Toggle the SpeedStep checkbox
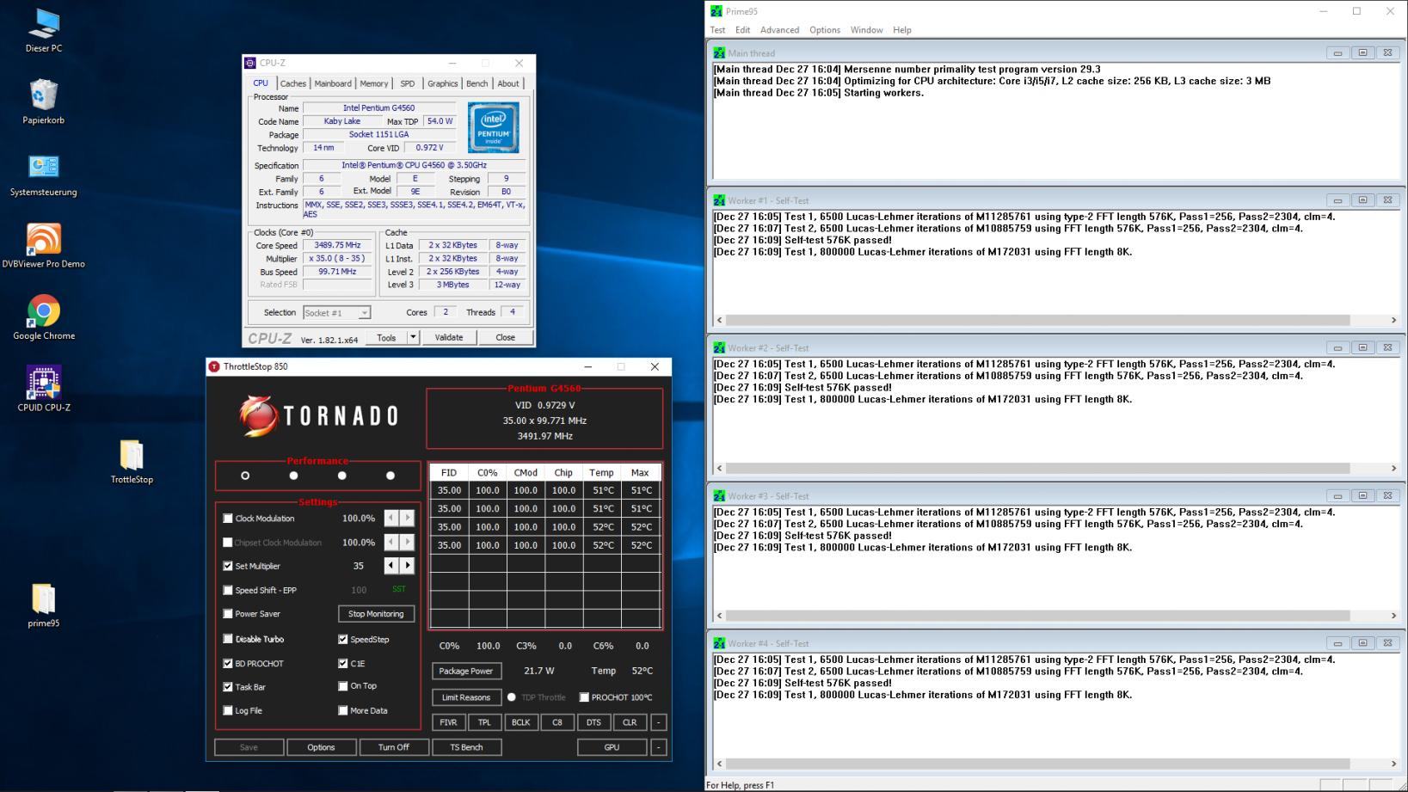The image size is (1408, 792). click(343, 639)
